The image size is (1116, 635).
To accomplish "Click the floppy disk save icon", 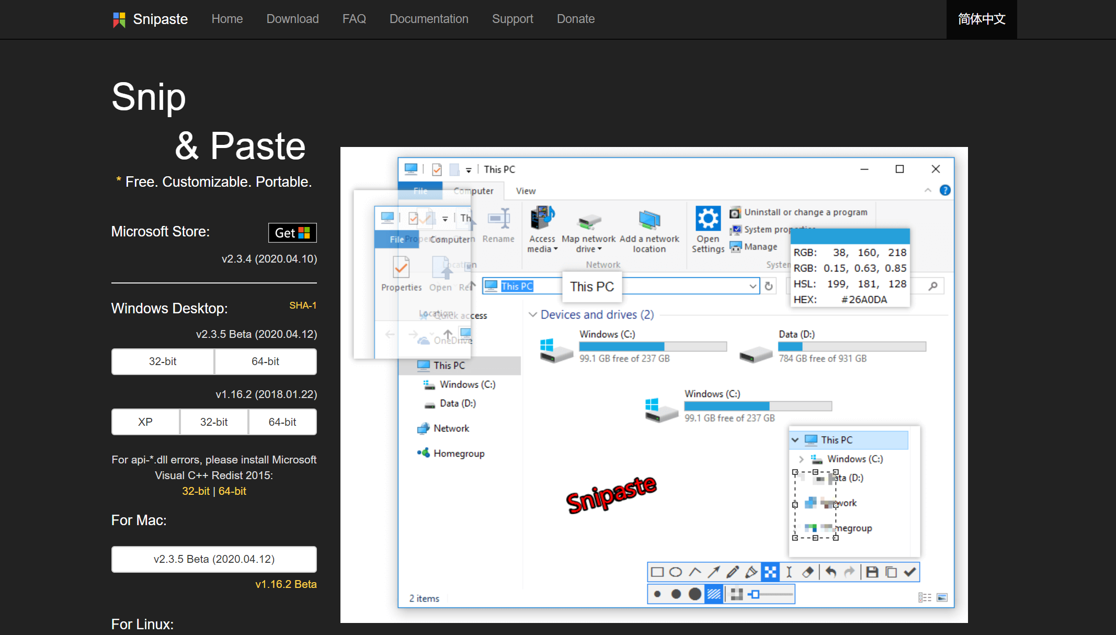I will (872, 572).
